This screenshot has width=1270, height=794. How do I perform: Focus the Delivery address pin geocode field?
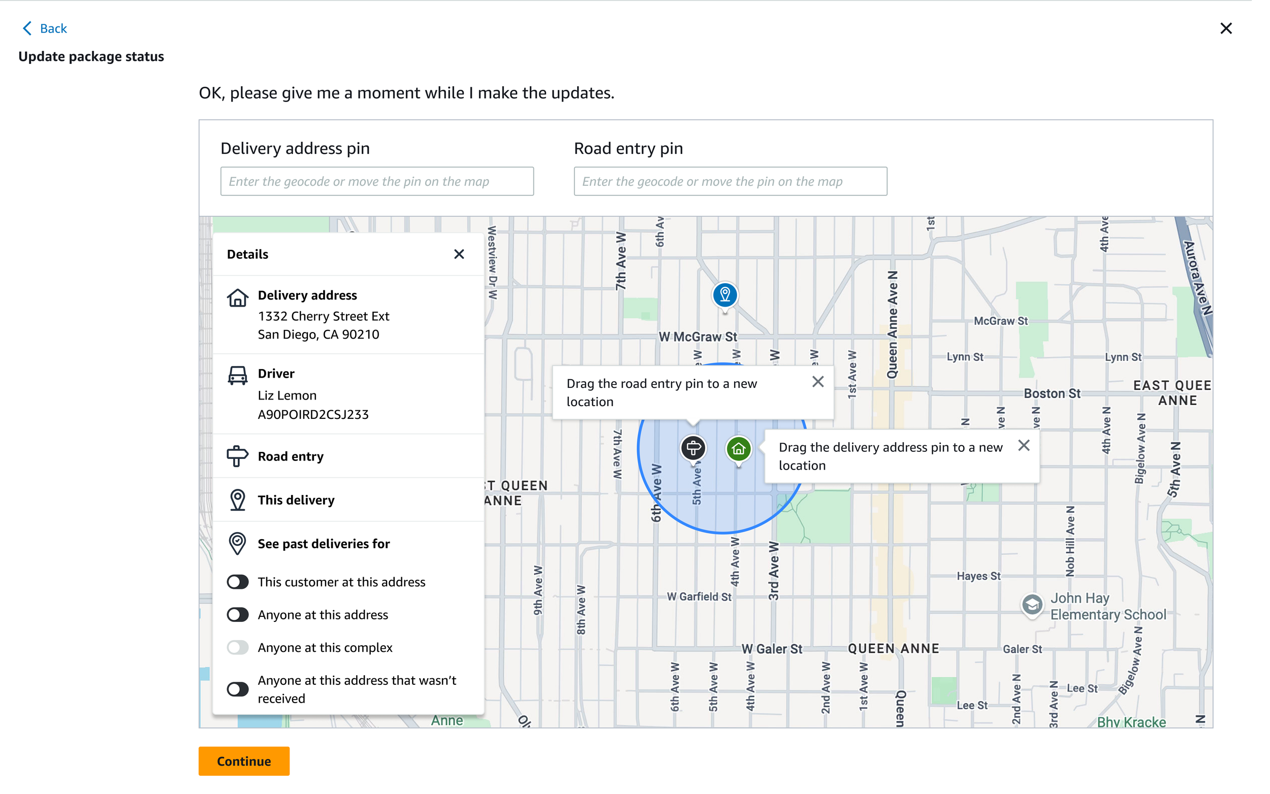click(x=377, y=181)
